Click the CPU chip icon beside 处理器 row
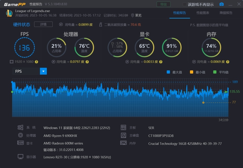 (x=21, y=135)
